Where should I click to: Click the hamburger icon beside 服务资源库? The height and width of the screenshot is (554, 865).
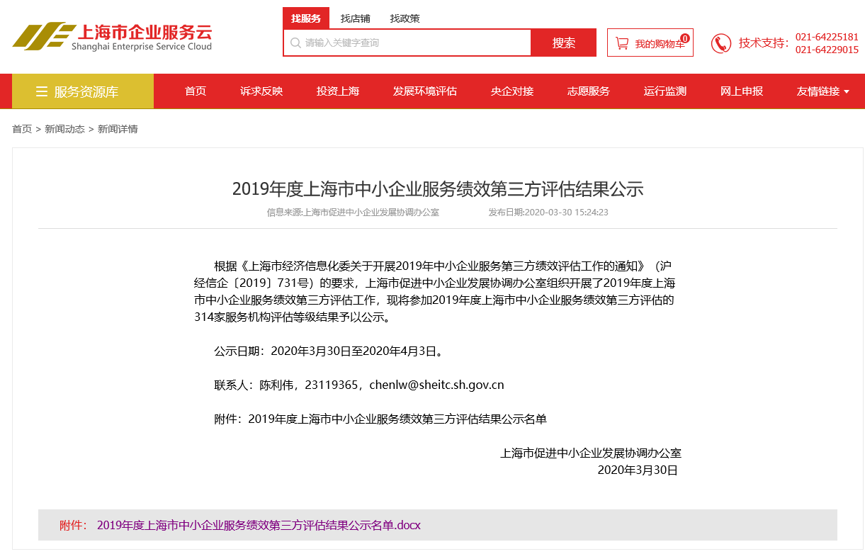tap(42, 91)
